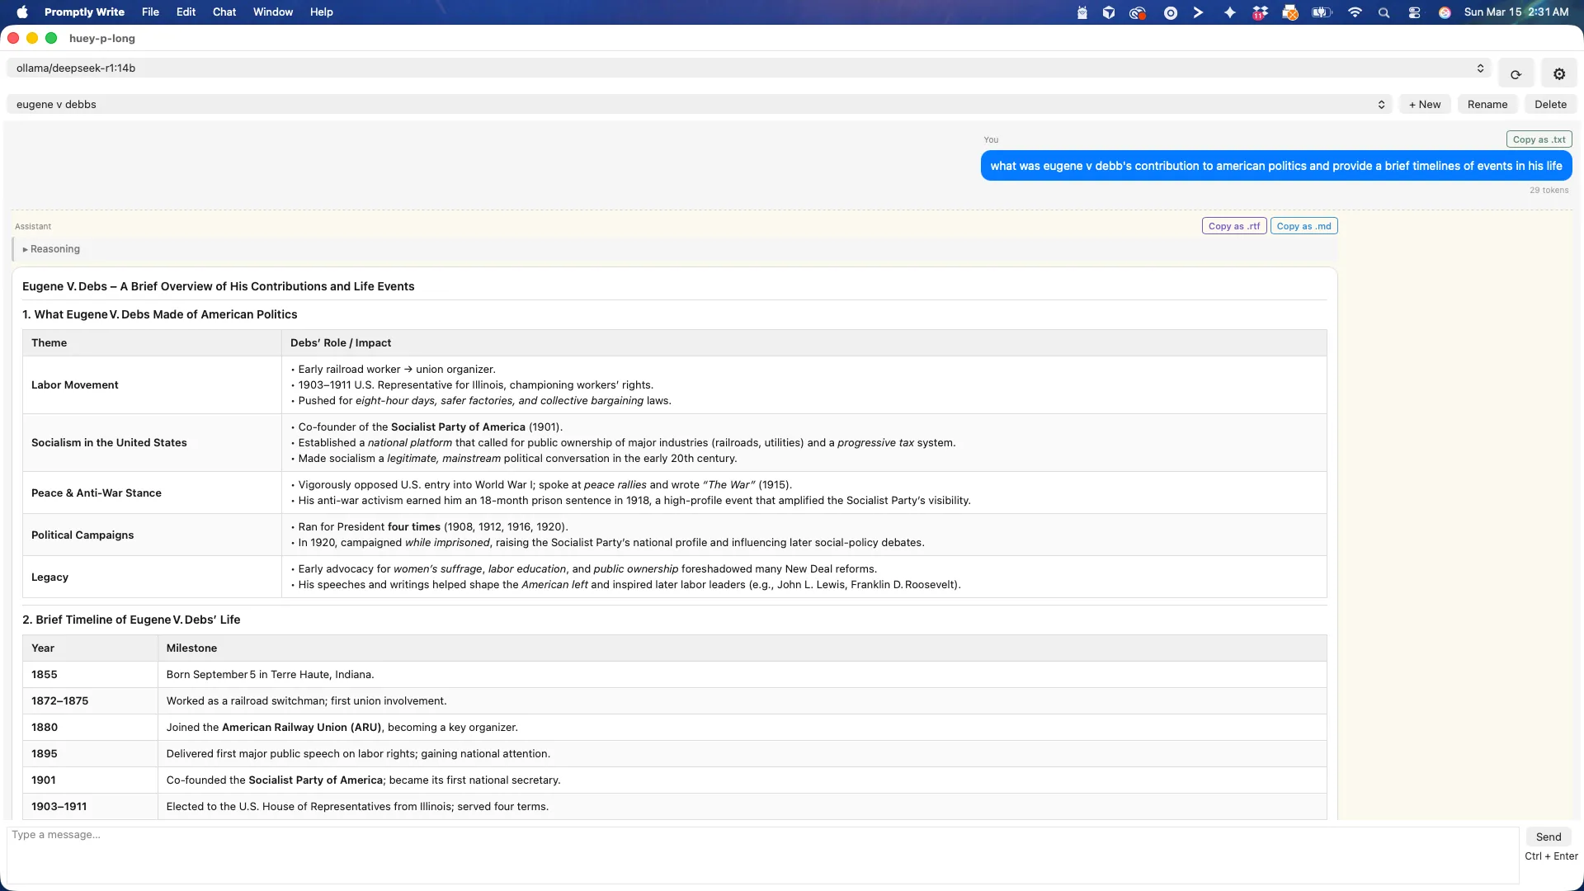Screen dimensions: 1584x891
Task: Open the settings gear icon
Action: tap(1559, 73)
